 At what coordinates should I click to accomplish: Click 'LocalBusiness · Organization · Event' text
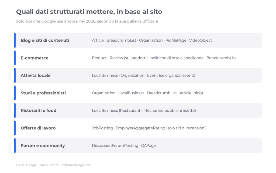(x=125, y=75)
